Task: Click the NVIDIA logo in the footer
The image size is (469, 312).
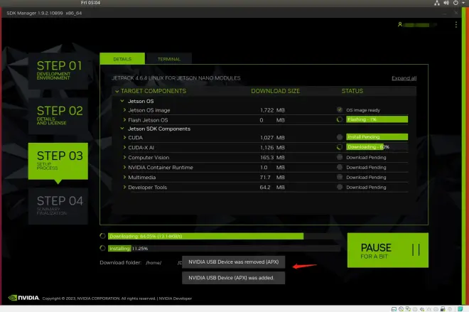Action: pos(23,298)
